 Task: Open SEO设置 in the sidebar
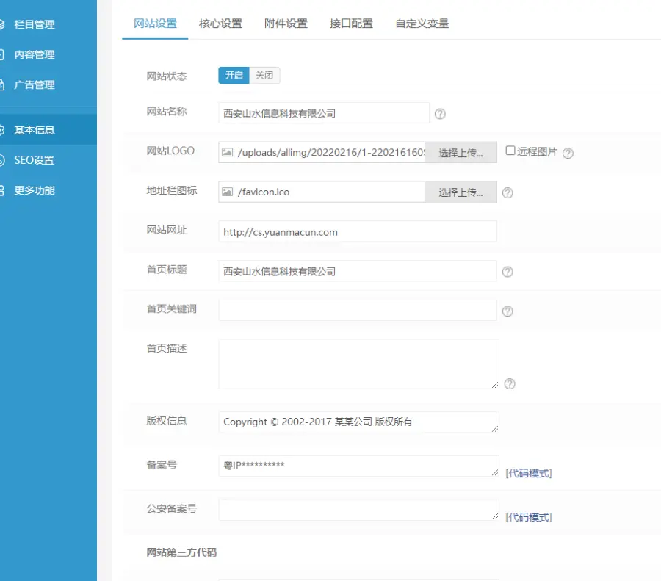[34, 160]
